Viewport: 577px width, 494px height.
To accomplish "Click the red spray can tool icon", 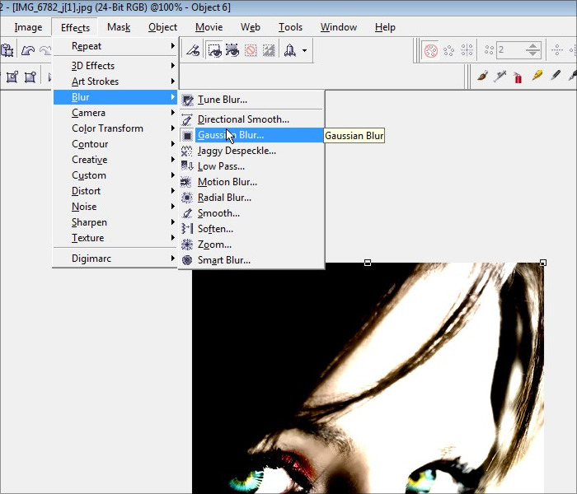I will [x=518, y=77].
